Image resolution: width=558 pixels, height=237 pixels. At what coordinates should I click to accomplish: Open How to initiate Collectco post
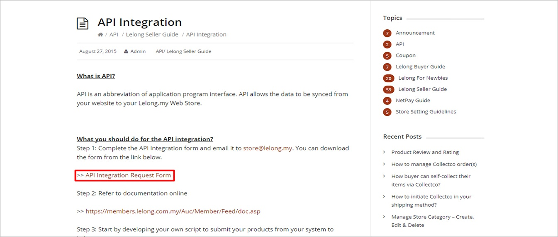(x=431, y=201)
